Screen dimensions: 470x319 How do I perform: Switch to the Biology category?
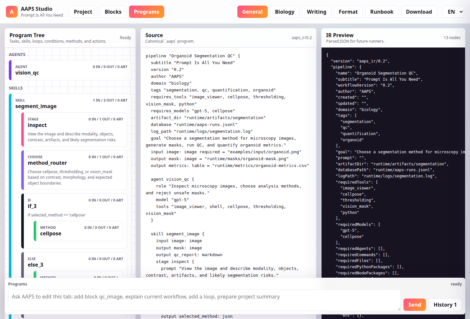point(285,12)
